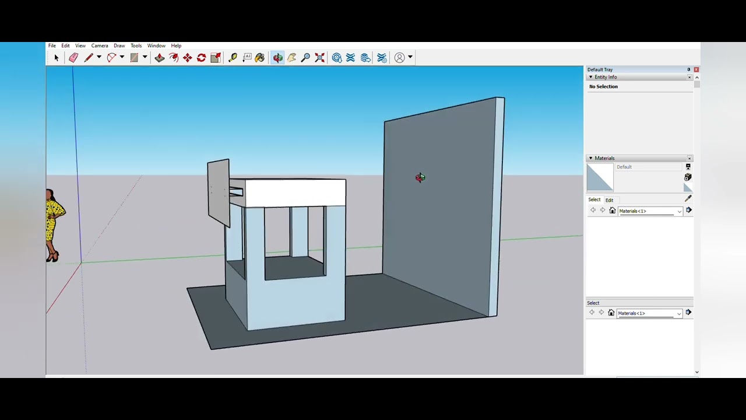Choose the Paint Bucket tool
Viewport: 746px width, 420px height.
[x=260, y=58]
